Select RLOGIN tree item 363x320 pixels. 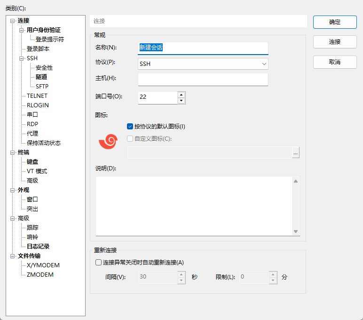pyautogui.click(x=38, y=105)
